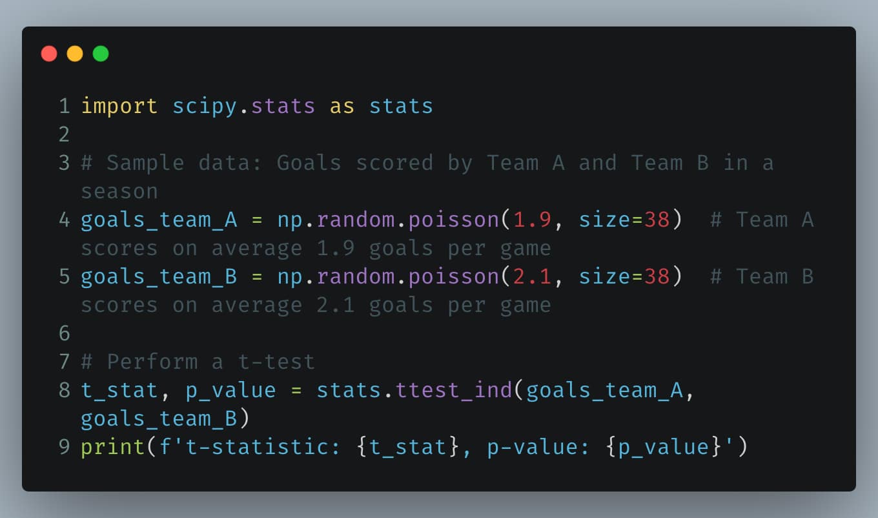Viewport: 878px width, 518px height.
Task: Click the 't_stat' variable on line 8
Action: tap(119, 390)
